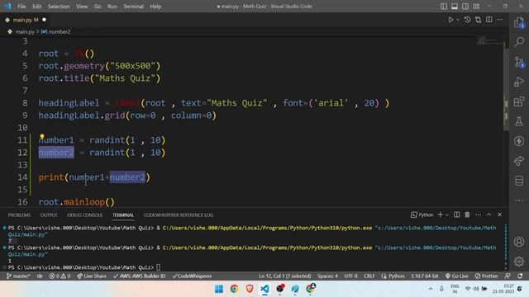The height and width of the screenshot is (297, 529).
Task: Open the new terminal launch profile dropdown
Action: click(x=447, y=214)
